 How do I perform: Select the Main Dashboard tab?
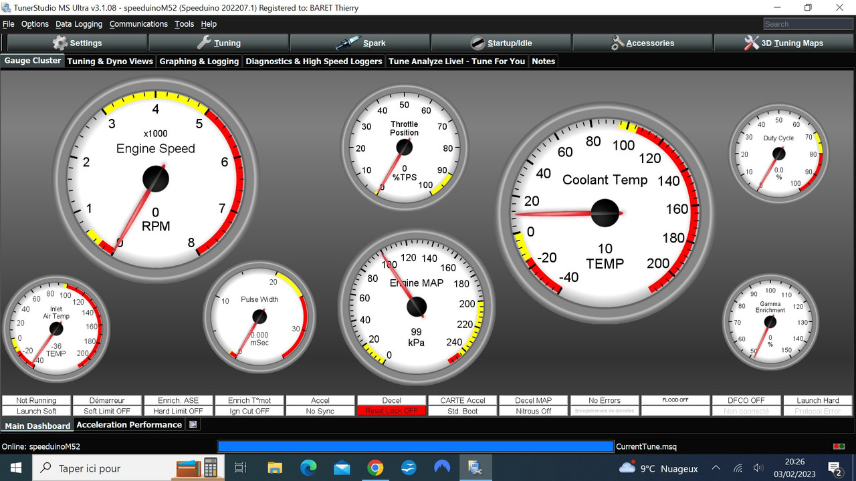tap(37, 426)
